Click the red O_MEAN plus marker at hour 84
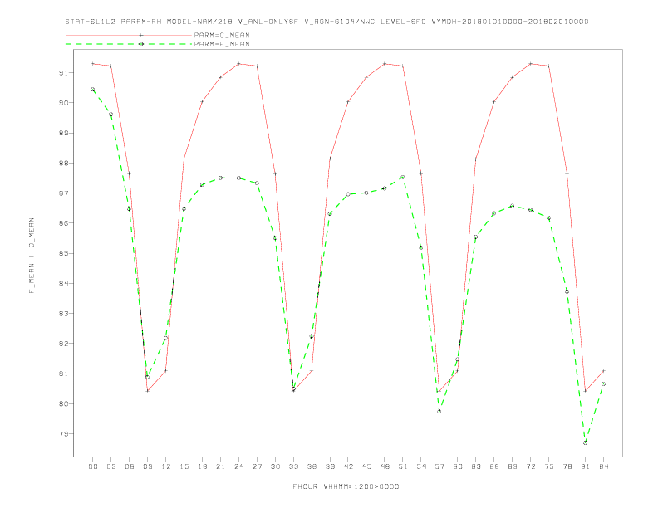 (x=603, y=370)
